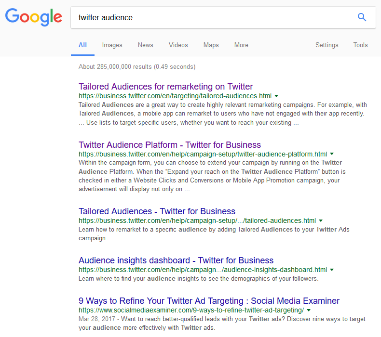Expand dropdown arrow beside twitter-audience-platform.html URL
Screen dimensions: 381x337
coord(332,154)
